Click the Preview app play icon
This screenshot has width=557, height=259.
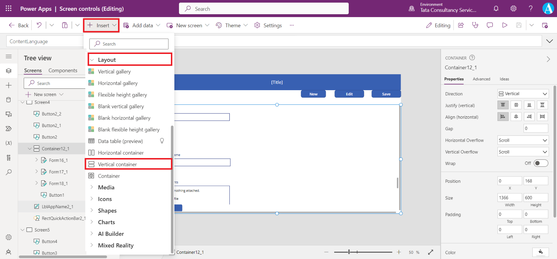point(504,25)
